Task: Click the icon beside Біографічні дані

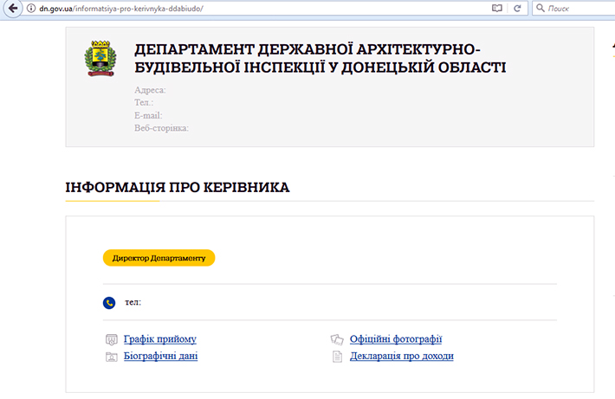Action: [x=112, y=357]
